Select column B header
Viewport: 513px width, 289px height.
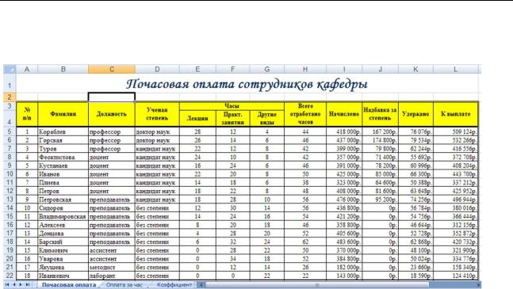point(63,69)
